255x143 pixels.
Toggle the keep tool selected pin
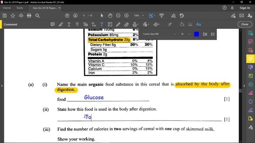coord(170,24)
